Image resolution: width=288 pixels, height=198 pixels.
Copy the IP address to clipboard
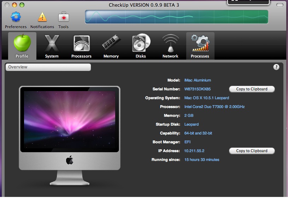coord(252,151)
